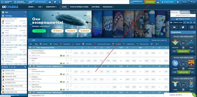
Task: Open the VK social network link
Action: click(174, 27)
